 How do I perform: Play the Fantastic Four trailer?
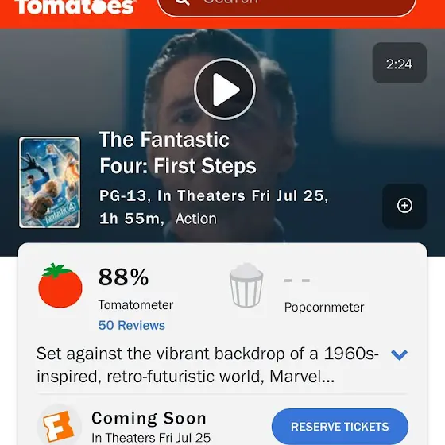[x=225, y=89]
